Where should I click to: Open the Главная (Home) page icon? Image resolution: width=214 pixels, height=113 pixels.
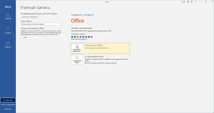point(8,16)
